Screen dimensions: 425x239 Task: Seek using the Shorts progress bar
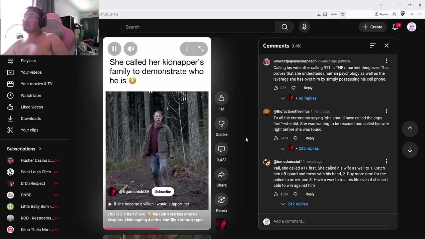pos(157,229)
